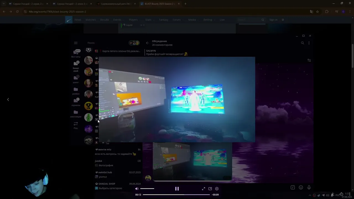Viewport: 354px width, 199px height.
Task: Open Telegram icon in system tray
Action: pos(323,195)
